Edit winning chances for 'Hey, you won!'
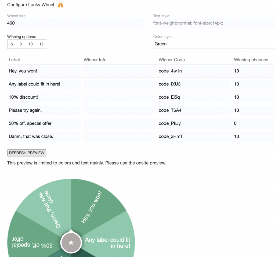275x257 pixels. click(255, 71)
